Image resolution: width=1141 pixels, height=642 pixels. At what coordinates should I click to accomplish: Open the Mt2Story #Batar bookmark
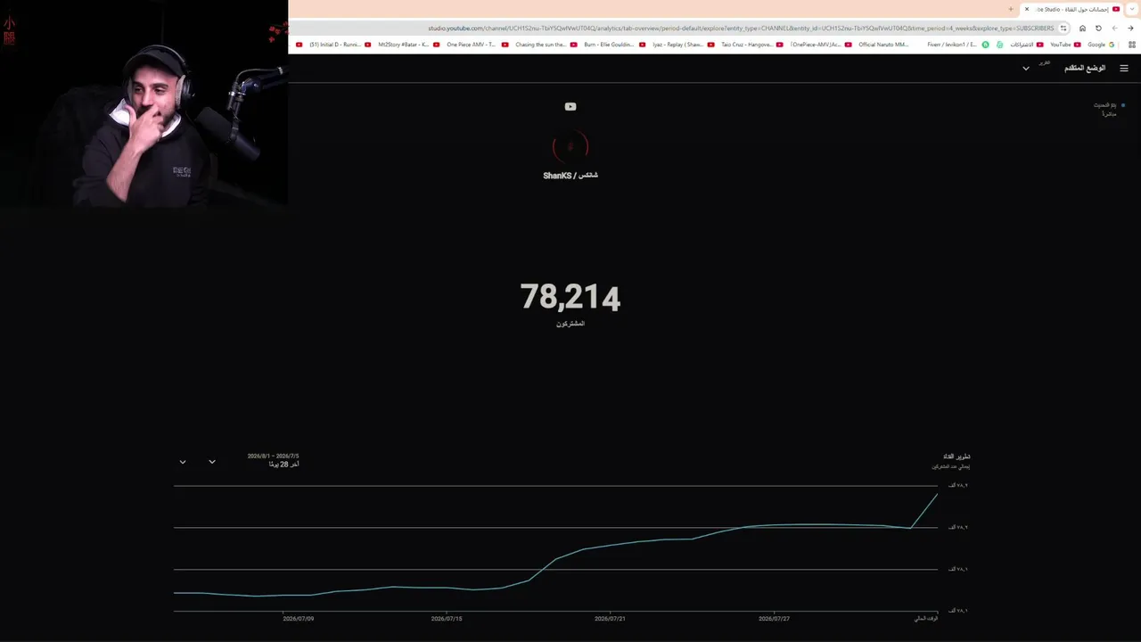point(409,45)
